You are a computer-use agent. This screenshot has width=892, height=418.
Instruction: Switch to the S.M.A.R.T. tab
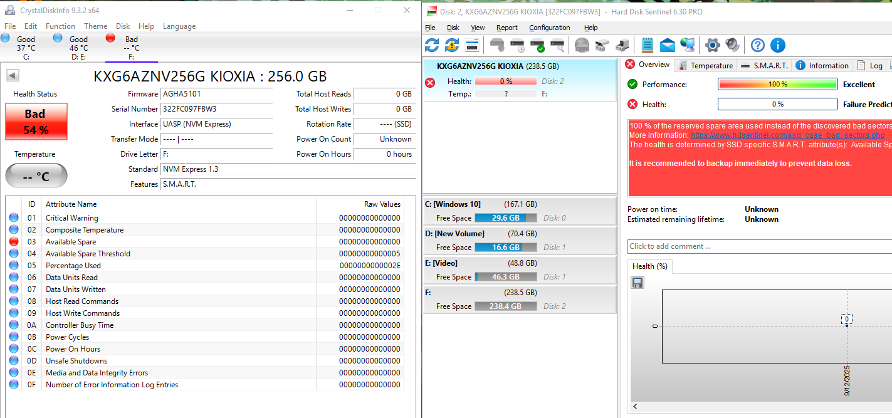click(763, 65)
